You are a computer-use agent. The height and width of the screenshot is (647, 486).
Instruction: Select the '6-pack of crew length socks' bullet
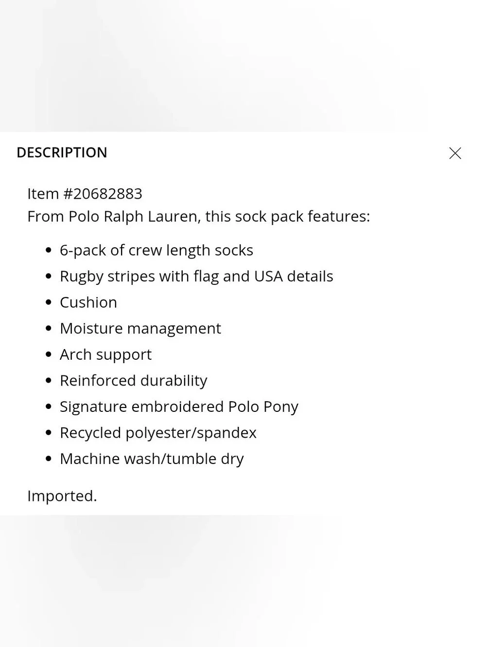pos(156,250)
